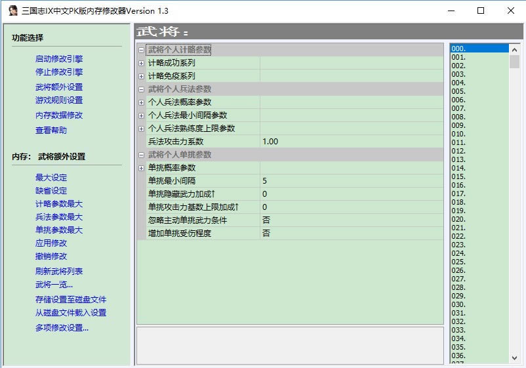526x368 pixels.
Task: Click 停止修改引擎 link
Action: pos(59,72)
